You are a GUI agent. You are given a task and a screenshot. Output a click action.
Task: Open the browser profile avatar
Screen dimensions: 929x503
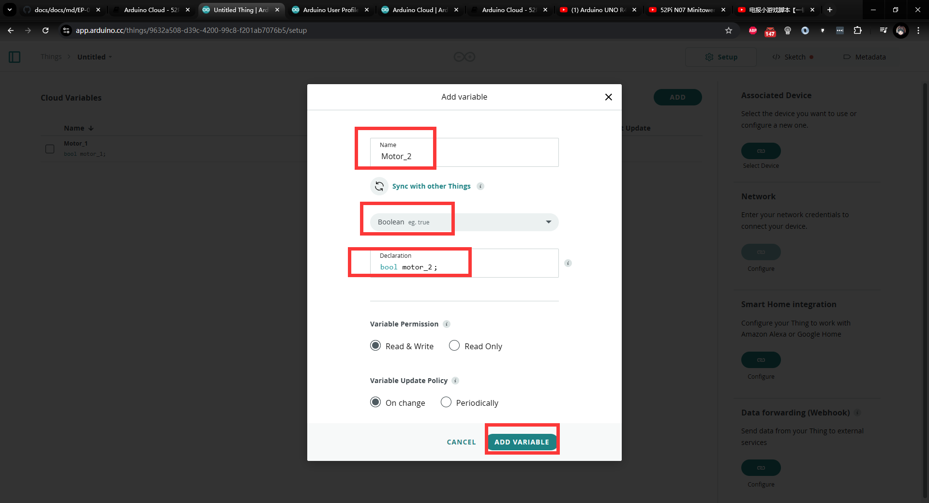point(901,30)
